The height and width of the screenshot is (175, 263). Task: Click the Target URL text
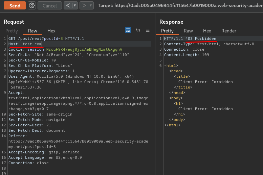click(180, 5)
